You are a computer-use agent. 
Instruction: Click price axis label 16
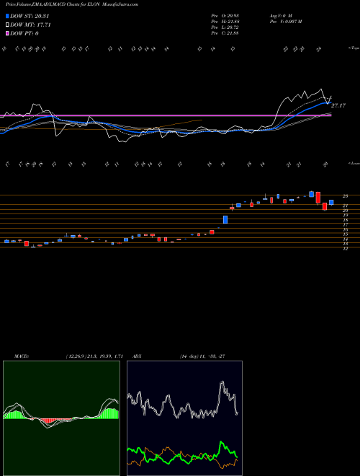(345, 230)
